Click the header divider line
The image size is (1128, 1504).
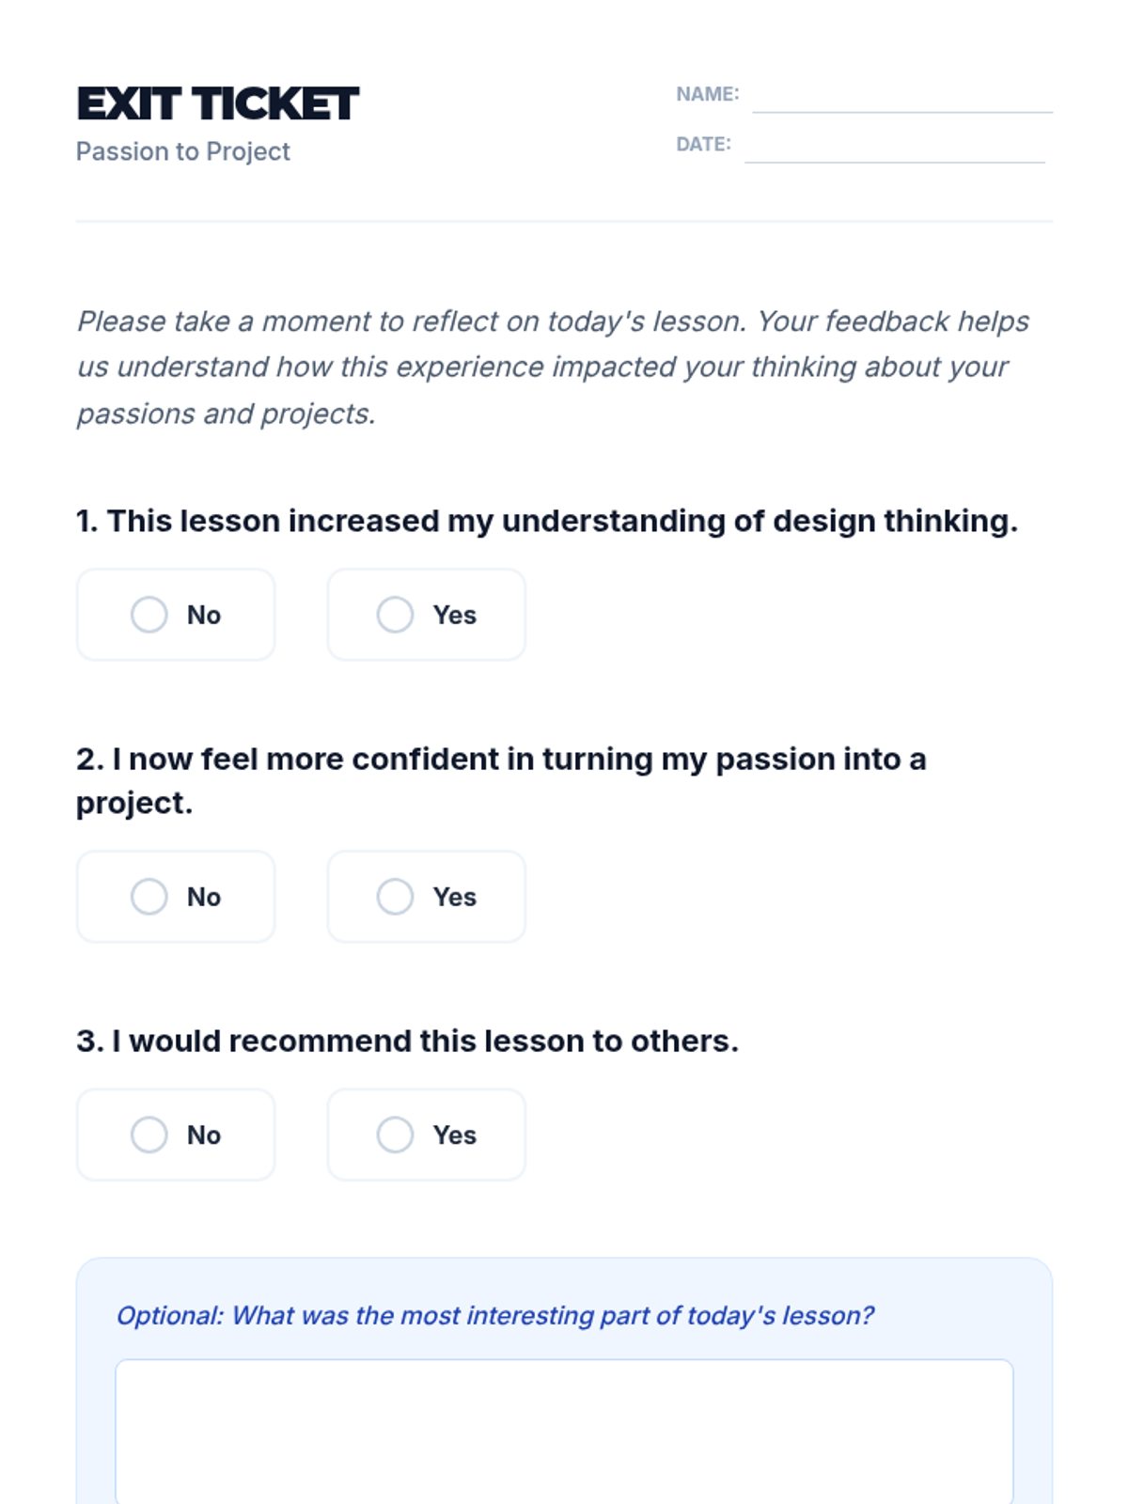click(x=564, y=222)
